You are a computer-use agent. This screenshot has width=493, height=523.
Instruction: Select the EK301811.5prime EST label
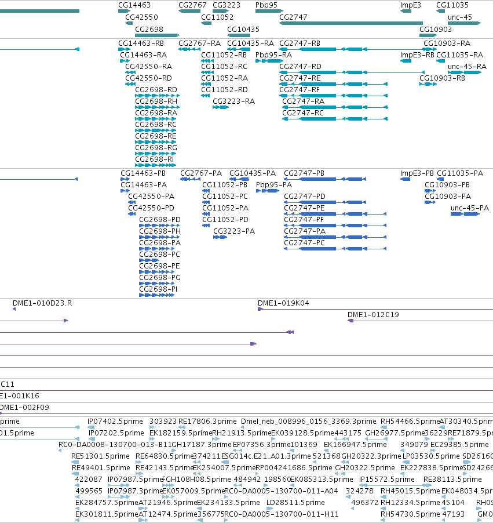pyautogui.click(x=107, y=514)
